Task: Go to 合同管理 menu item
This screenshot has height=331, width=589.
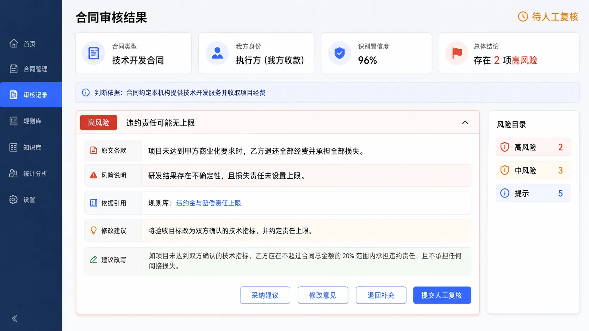Action: 31,69
